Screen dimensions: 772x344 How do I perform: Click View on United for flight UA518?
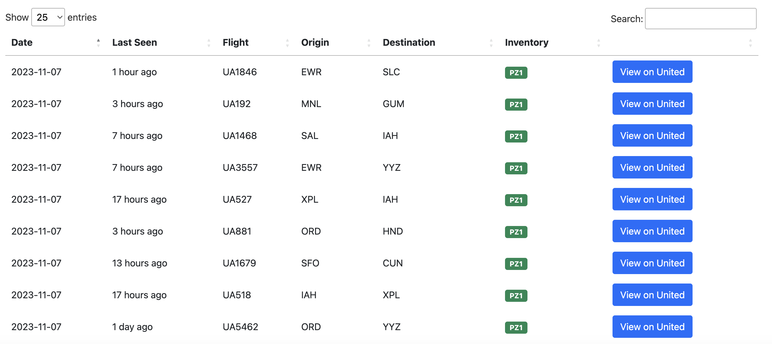(x=652, y=295)
